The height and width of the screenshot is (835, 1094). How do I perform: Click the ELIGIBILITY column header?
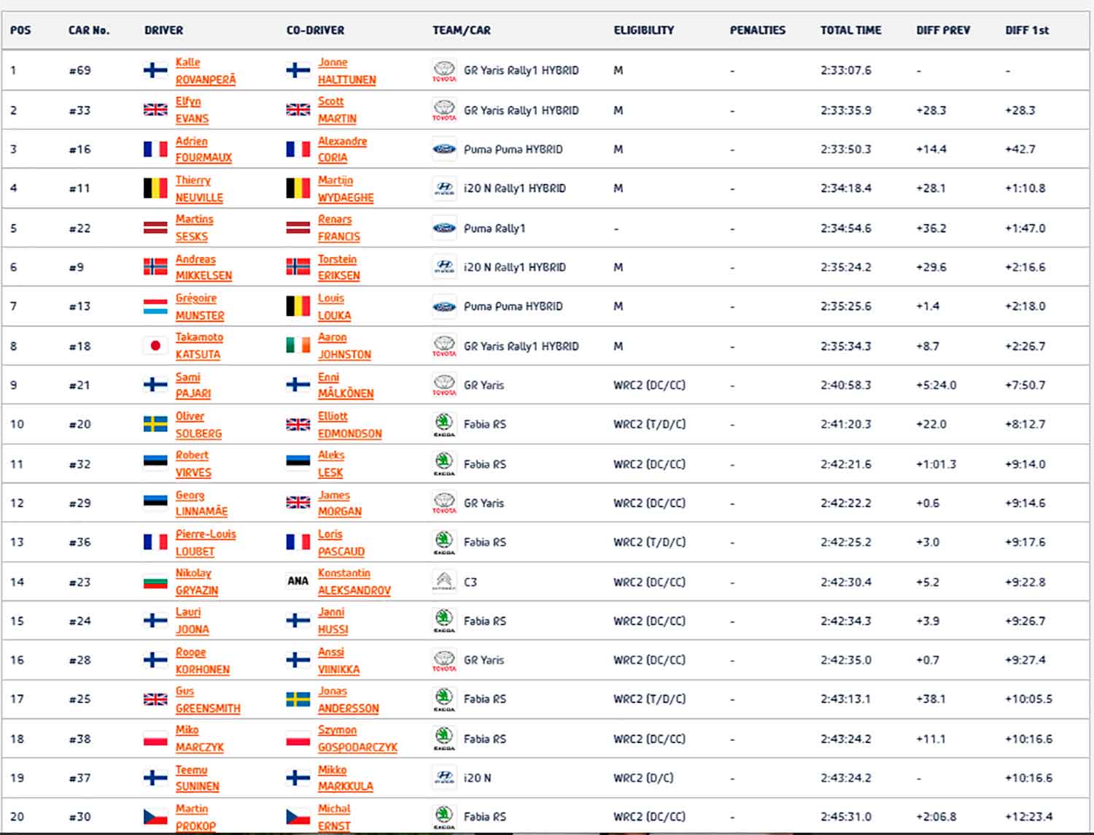click(x=643, y=30)
